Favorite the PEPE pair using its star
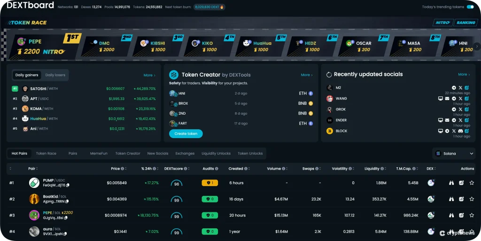 click(472, 215)
